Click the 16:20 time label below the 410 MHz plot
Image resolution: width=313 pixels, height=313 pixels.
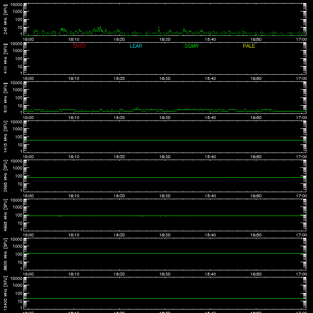tap(119, 79)
